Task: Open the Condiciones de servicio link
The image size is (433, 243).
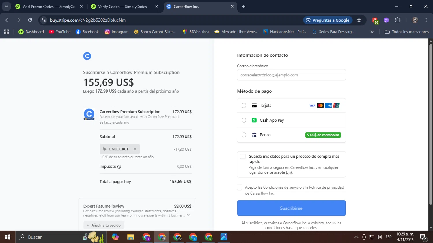Action: (282, 187)
